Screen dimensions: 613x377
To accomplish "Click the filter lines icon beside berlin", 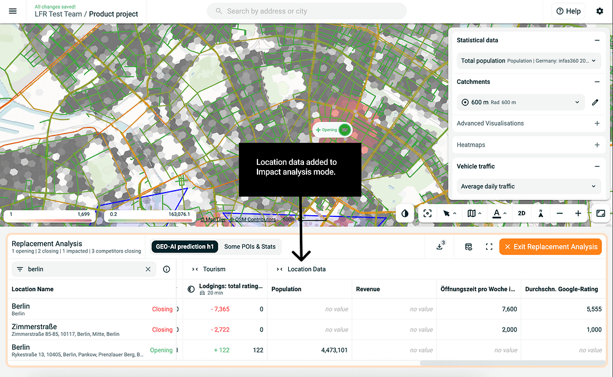I will click(x=20, y=269).
